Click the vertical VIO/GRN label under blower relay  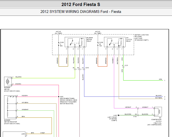(78, 61)
